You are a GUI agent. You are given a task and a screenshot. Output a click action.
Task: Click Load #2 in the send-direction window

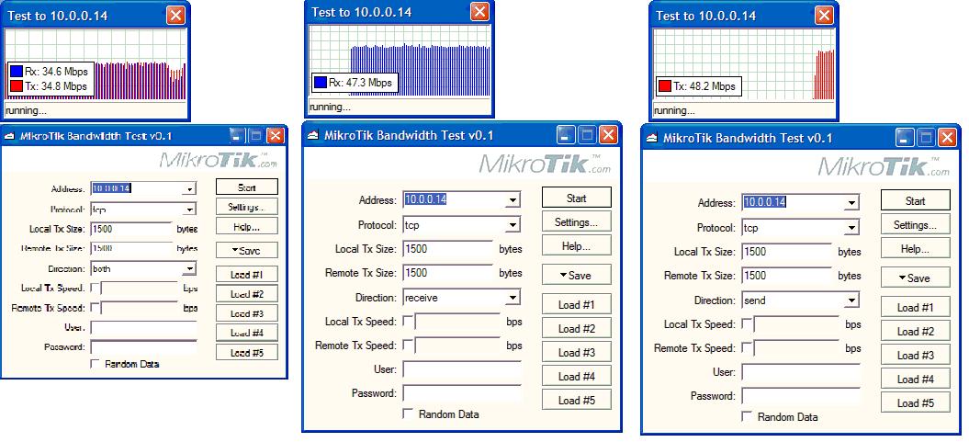[x=915, y=332]
